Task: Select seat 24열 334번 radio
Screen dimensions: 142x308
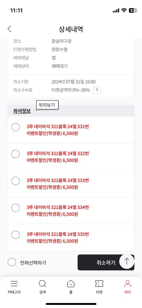Action: click(16, 208)
